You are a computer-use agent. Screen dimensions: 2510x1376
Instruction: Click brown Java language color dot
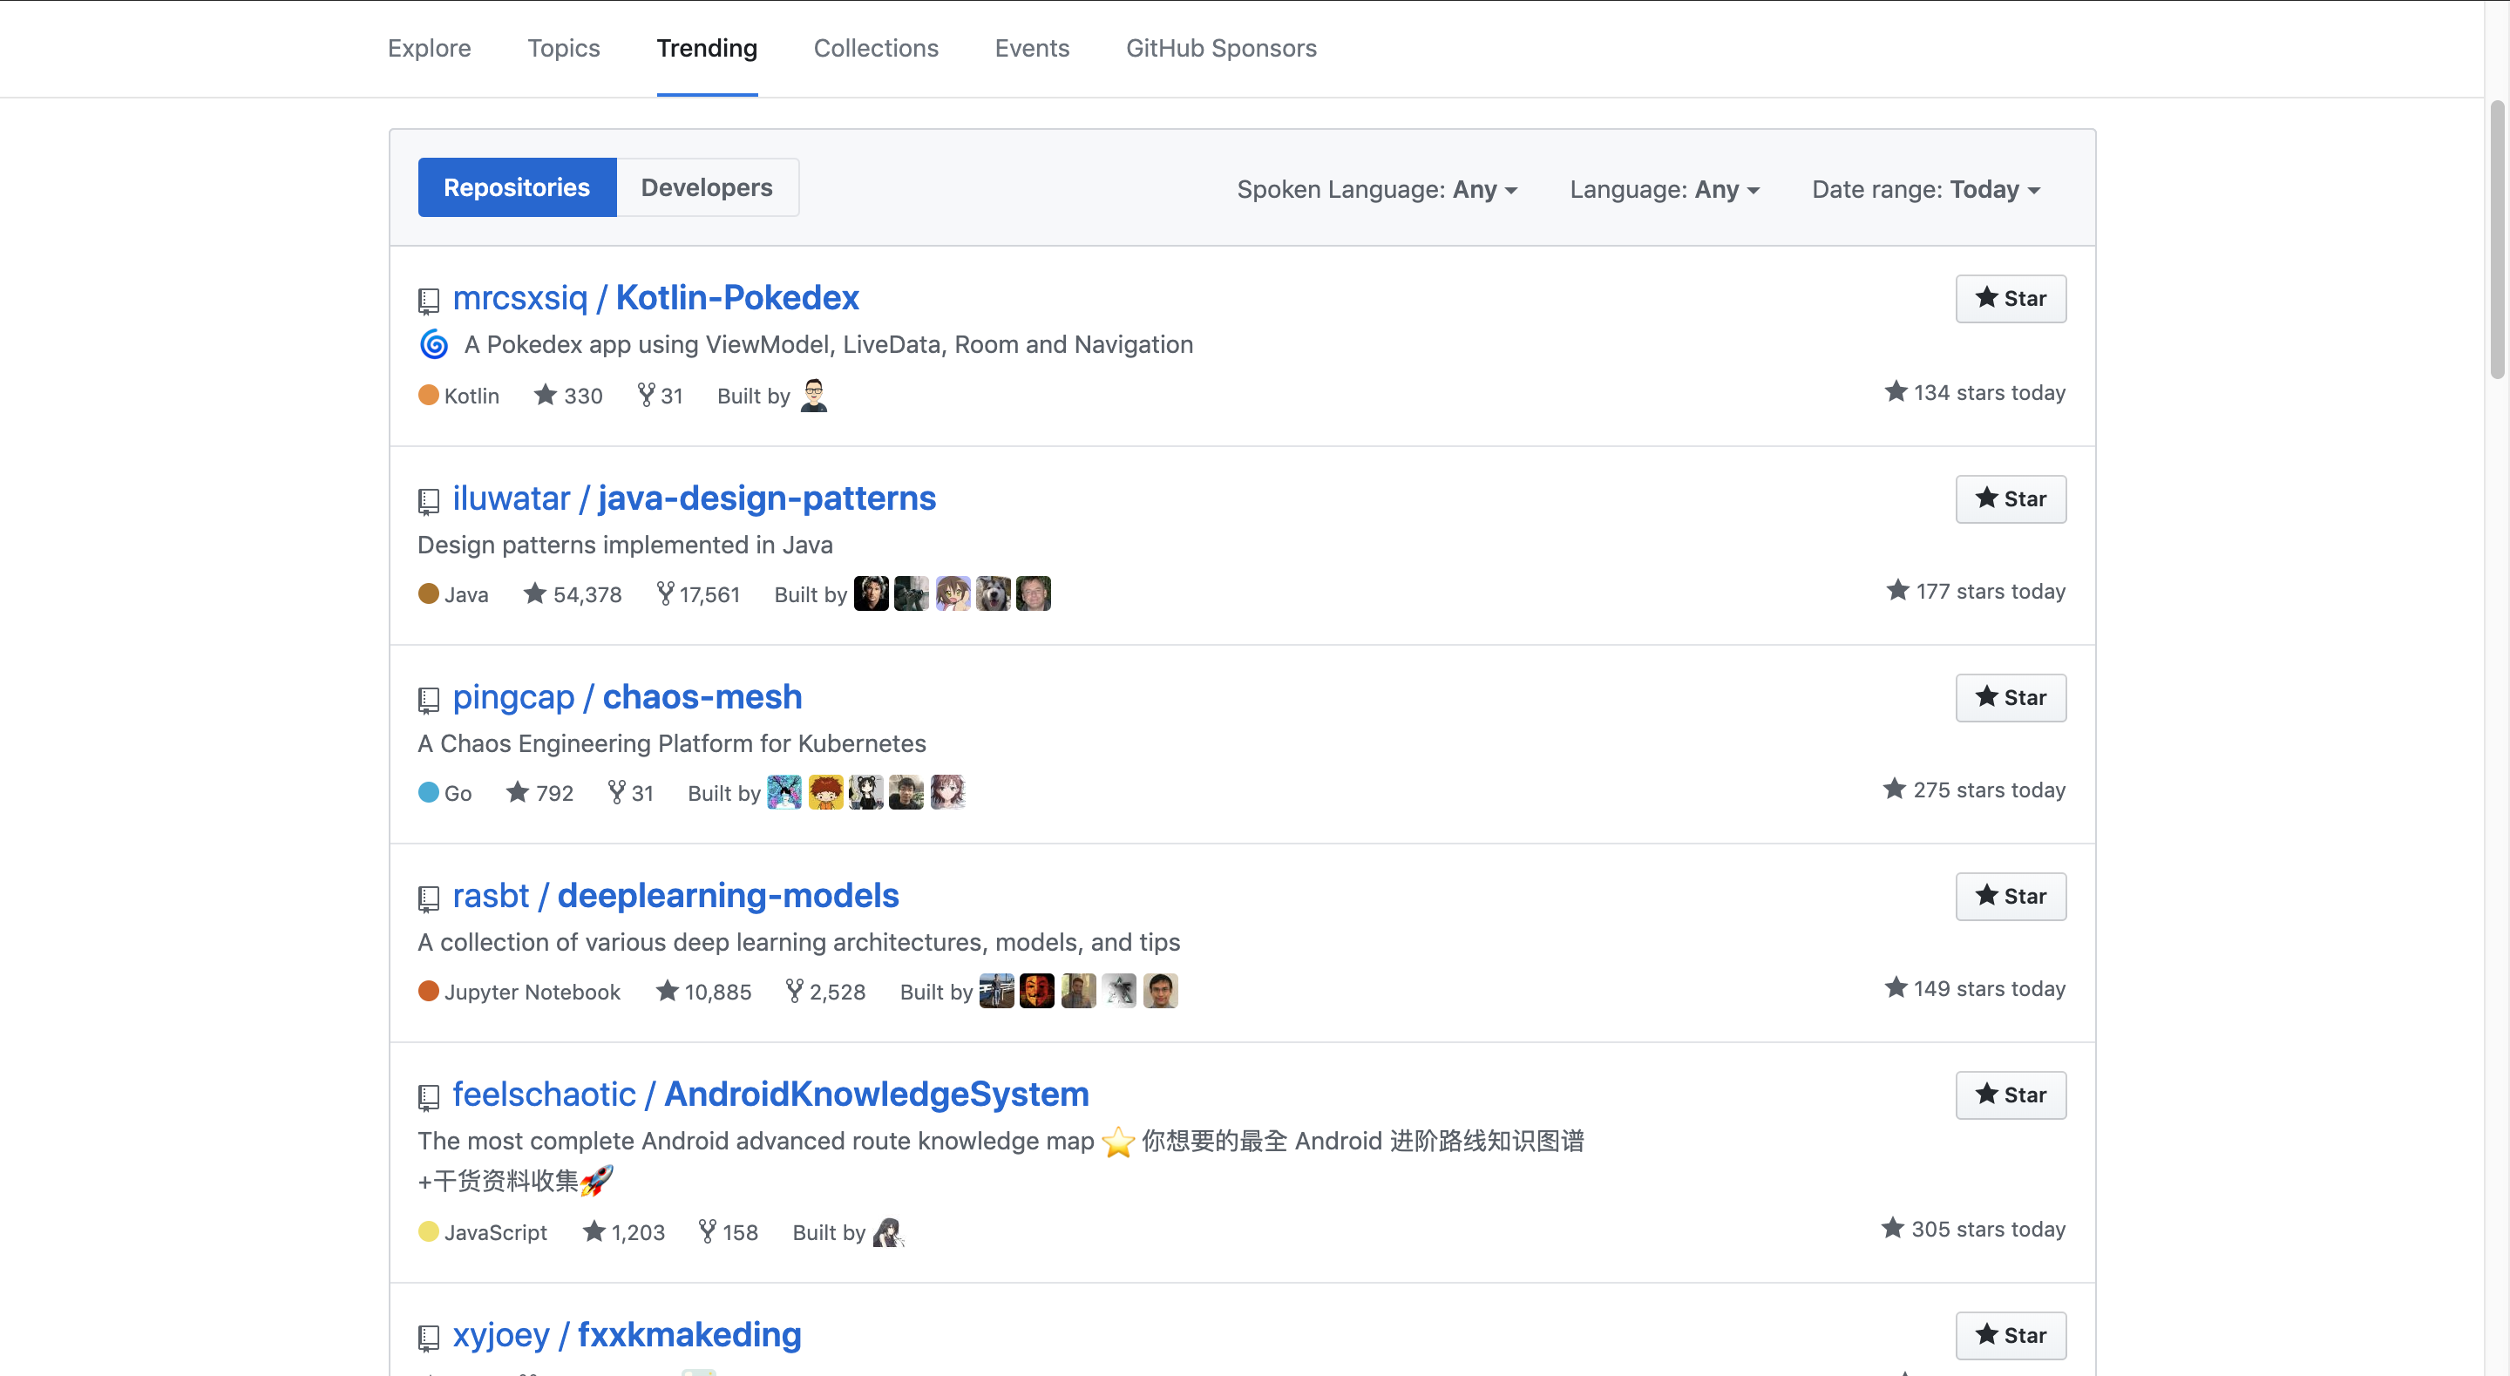tap(428, 593)
